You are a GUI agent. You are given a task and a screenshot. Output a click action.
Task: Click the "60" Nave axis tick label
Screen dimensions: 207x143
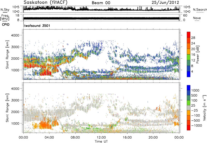[185, 15]
